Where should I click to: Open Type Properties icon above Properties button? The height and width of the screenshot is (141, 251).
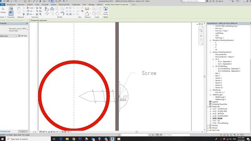click(11, 9)
